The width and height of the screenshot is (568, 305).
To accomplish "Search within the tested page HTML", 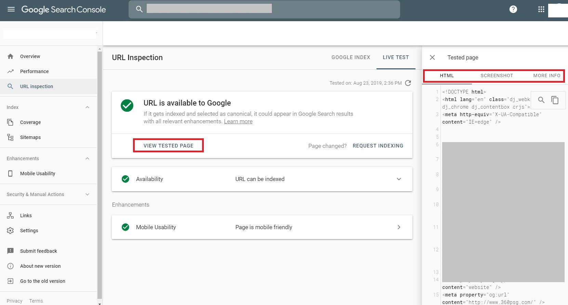I will tap(541, 100).
